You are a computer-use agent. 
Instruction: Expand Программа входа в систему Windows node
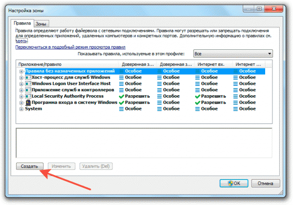(x=21, y=103)
